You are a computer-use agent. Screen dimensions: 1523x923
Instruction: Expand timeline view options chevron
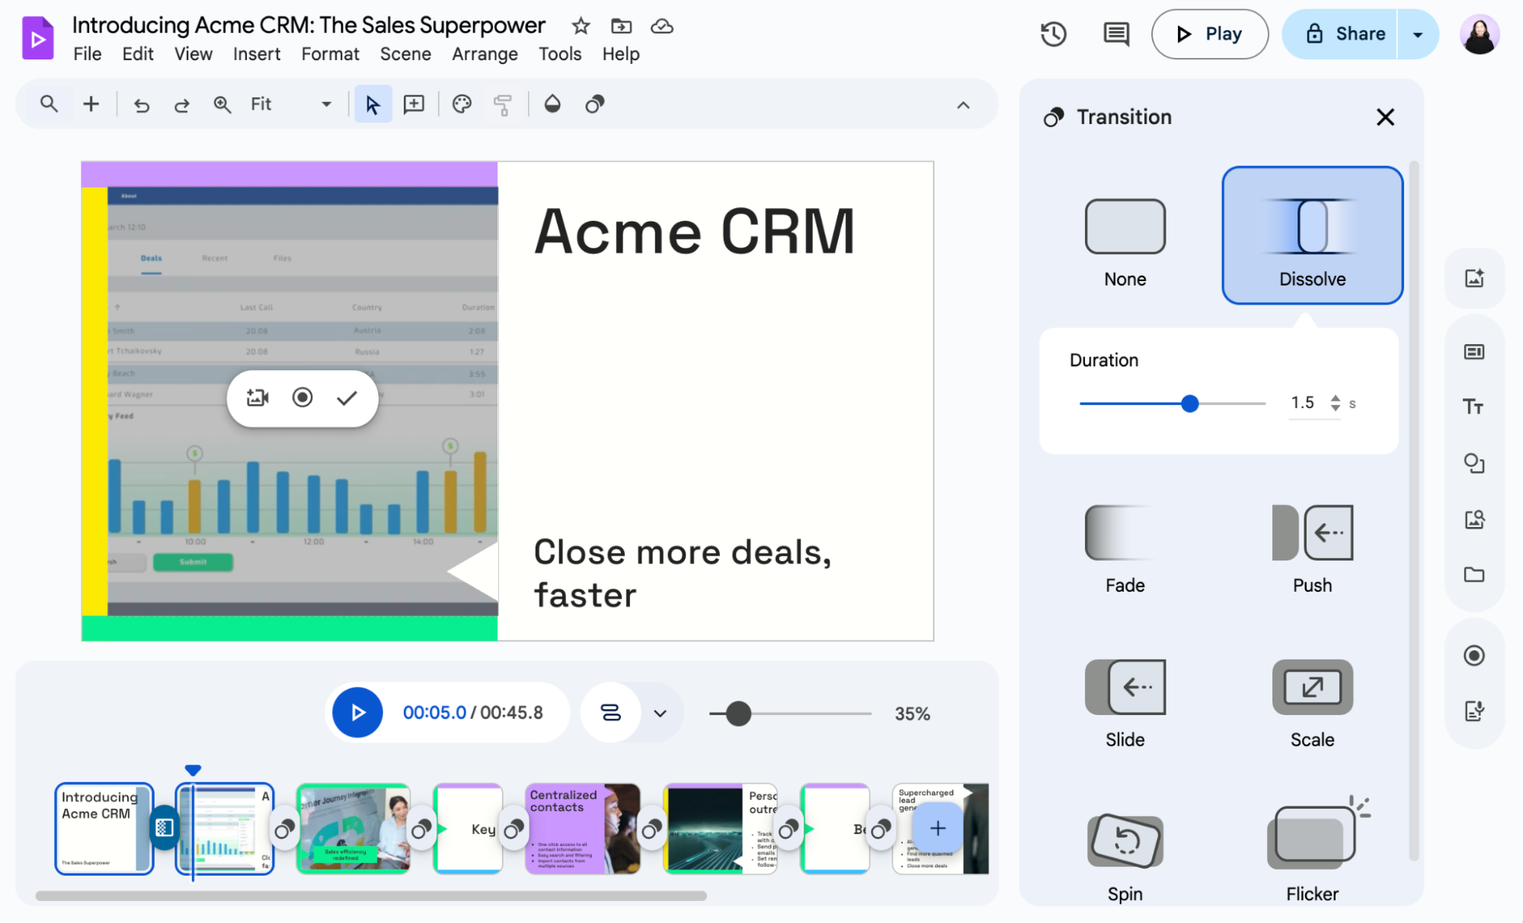(x=660, y=714)
